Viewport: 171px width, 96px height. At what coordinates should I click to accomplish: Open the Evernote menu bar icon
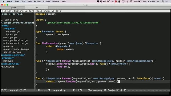pos(98,1)
